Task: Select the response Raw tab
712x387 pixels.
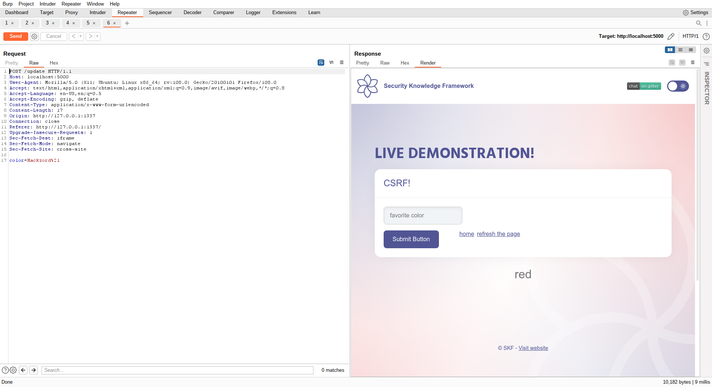Action: 385,63
